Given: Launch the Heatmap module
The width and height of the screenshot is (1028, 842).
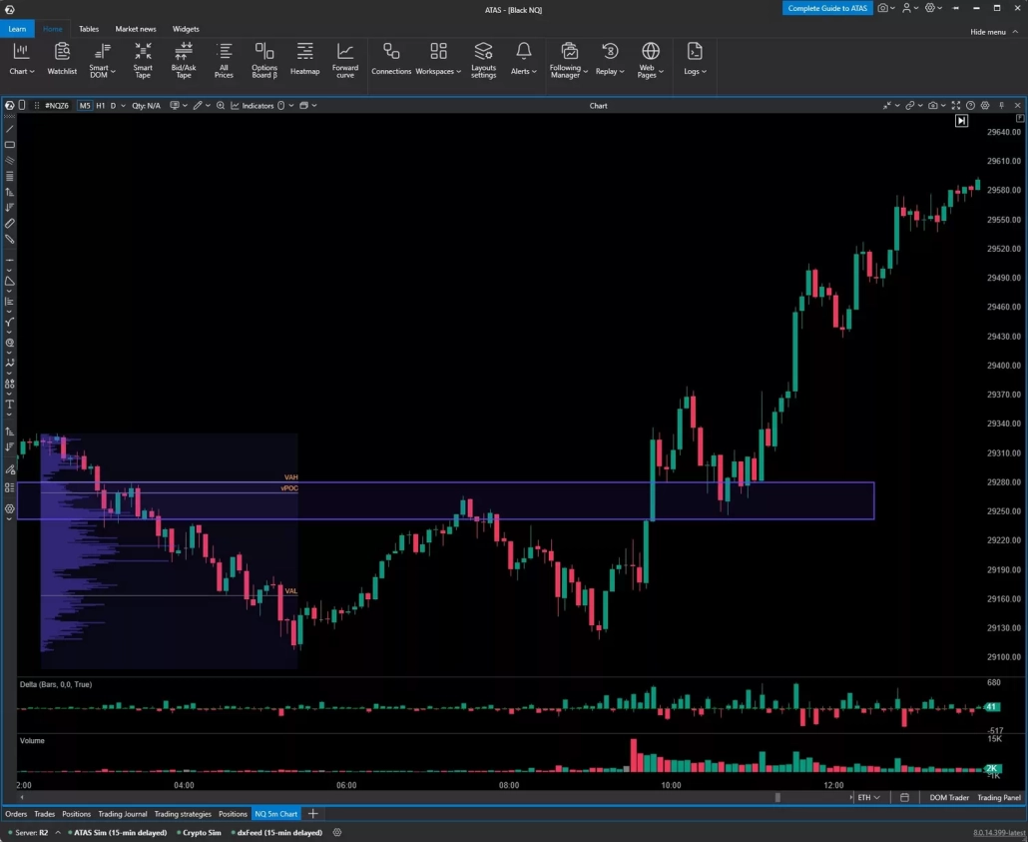Looking at the screenshot, I should tap(304, 60).
